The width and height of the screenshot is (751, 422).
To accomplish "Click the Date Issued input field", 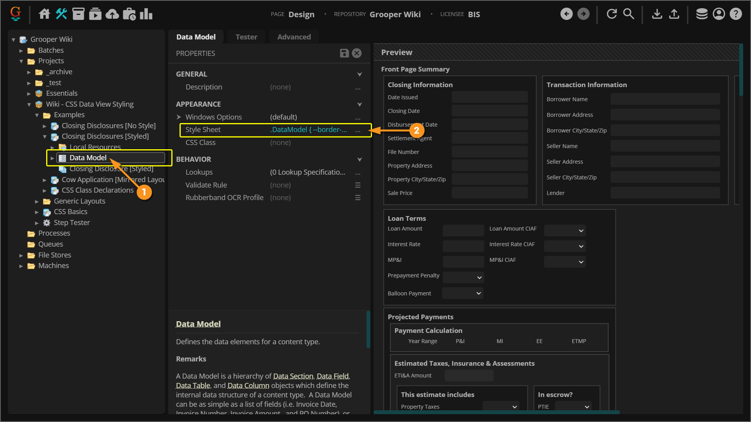I will point(489,97).
